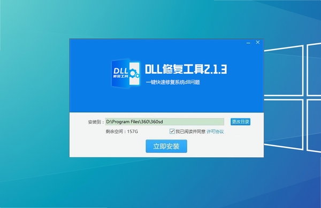Click the 剩余空间：157G text
The image size is (321, 208).
pyautogui.click(x=122, y=131)
